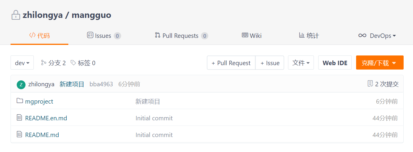Click the + Pull Request button
The image size is (413, 152).
coord(231,63)
